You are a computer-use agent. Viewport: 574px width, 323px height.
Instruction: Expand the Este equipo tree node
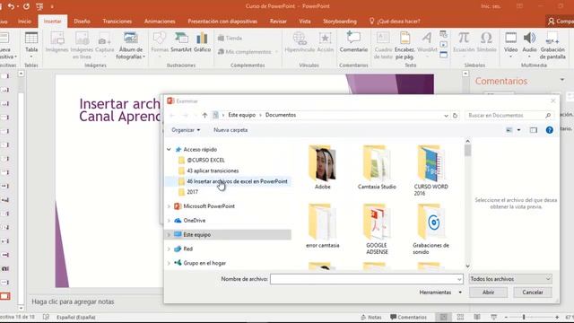pyautogui.click(x=169, y=235)
